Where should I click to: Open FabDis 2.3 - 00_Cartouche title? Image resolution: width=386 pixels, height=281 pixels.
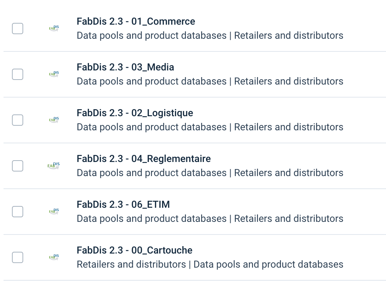pyautogui.click(x=134, y=250)
